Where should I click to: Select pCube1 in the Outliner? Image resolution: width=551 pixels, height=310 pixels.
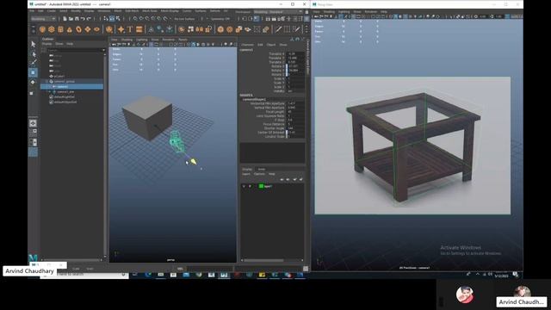tap(59, 77)
